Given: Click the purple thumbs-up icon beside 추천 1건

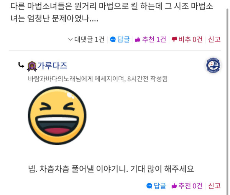Looking at the screenshot, I should 138,40.
